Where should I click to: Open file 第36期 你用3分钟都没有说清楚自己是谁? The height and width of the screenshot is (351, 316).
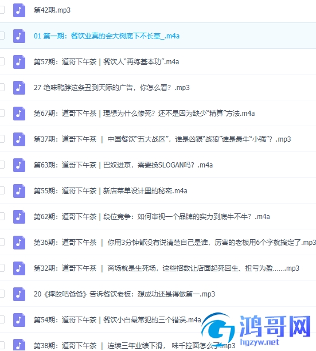coord(175,243)
